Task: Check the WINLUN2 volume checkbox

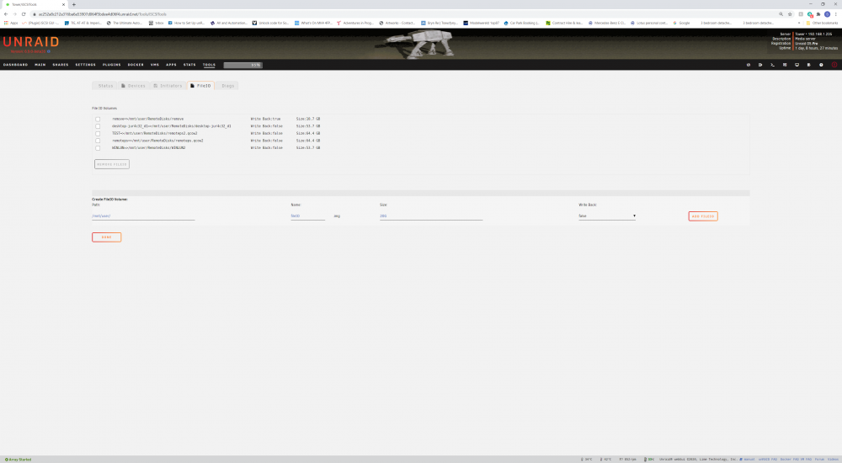Action: (98, 148)
